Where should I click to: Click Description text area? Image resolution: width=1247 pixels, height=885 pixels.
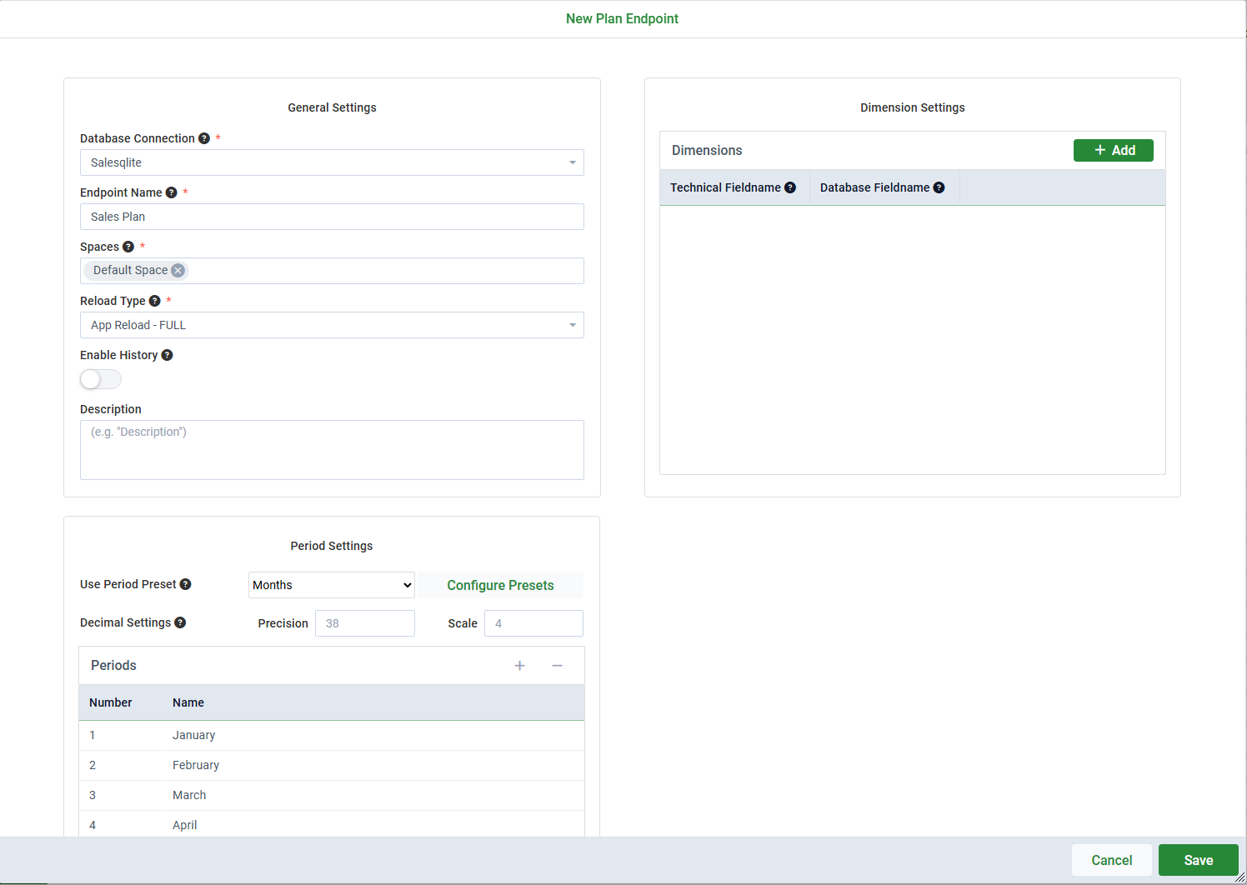tap(332, 450)
